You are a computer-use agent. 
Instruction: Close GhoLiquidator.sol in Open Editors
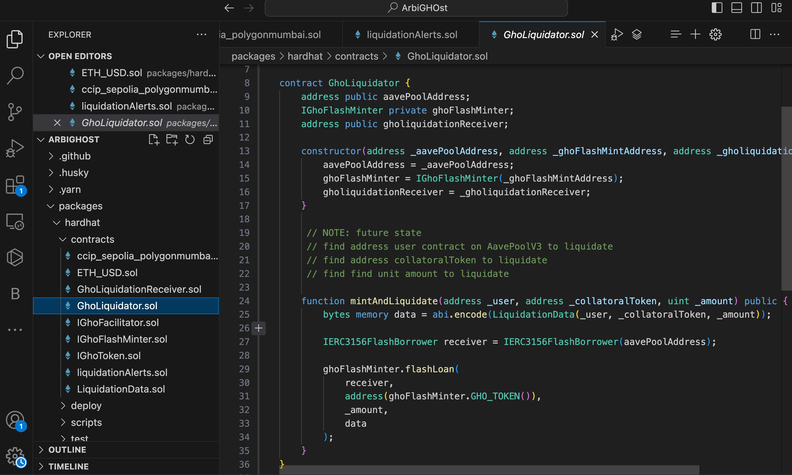pos(57,123)
